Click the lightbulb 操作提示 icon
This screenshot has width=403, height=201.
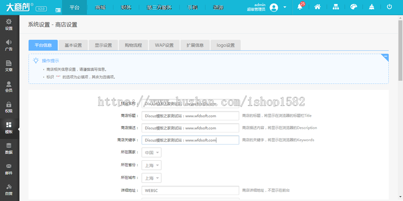click(x=36, y=61)
